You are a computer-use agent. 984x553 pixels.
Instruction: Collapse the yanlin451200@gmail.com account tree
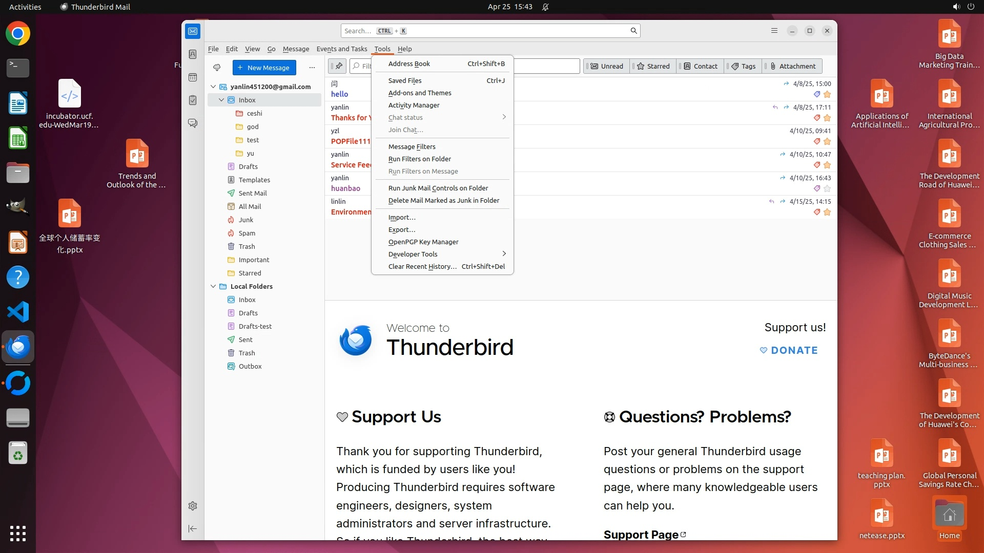(x=213, y=87)
